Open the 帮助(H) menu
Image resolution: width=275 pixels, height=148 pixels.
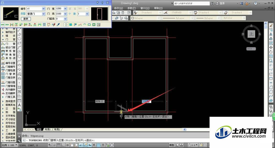pos(158,8)
